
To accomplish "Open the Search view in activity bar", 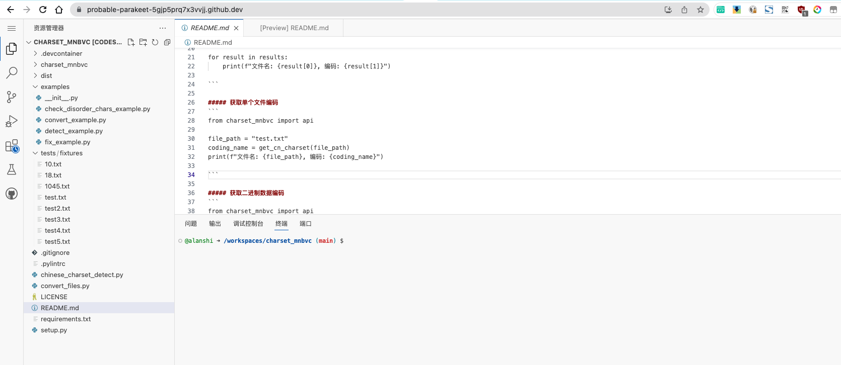I will pyautogui.click(x=12, y=72).
